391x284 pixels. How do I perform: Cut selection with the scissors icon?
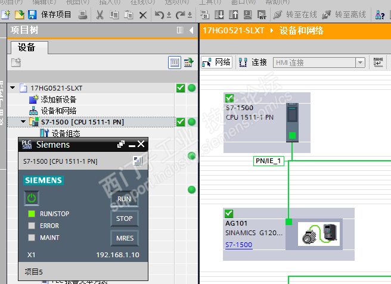tap(100, 15)
